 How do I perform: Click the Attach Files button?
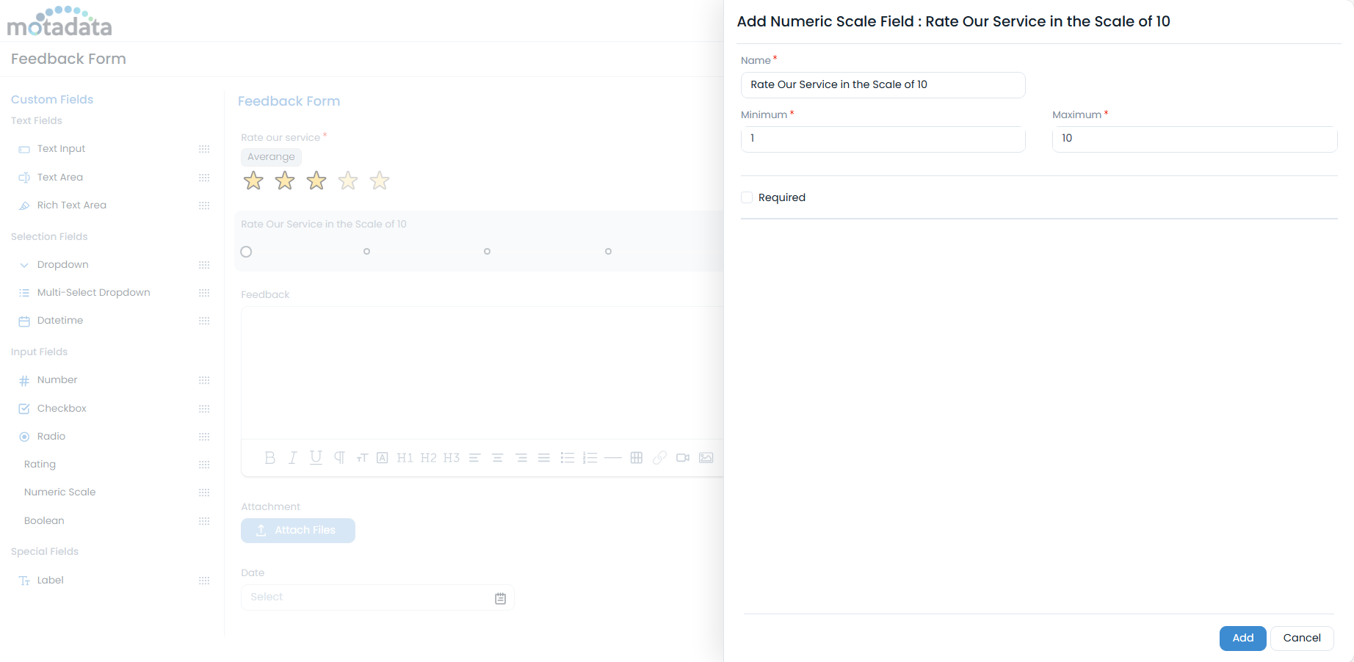[x=297, y=530]
